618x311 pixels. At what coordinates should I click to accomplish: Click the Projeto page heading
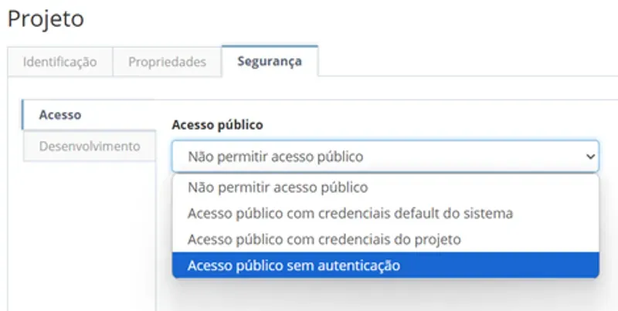pos(46,19)
